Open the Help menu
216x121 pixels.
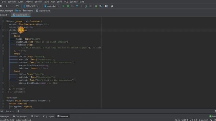(82, 2)
